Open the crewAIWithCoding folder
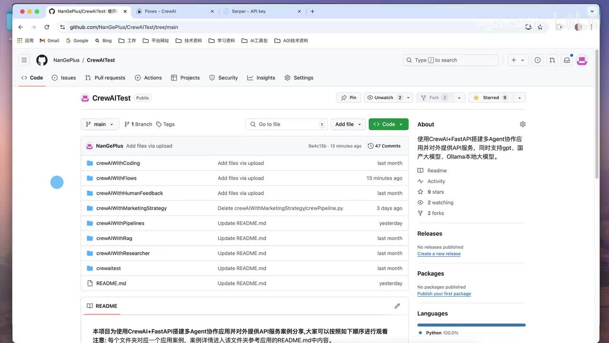609x343 pixels. (118, 163)
